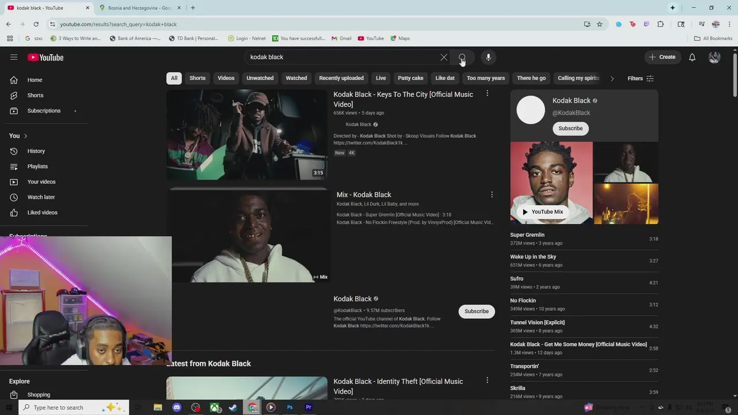The width and height of the screenshot is (738, 415).
Task: Open the Chrome three-dot menu
Action: point(728,24)
